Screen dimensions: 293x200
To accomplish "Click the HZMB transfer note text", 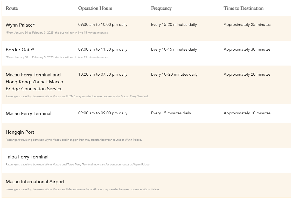I will 77,96.
